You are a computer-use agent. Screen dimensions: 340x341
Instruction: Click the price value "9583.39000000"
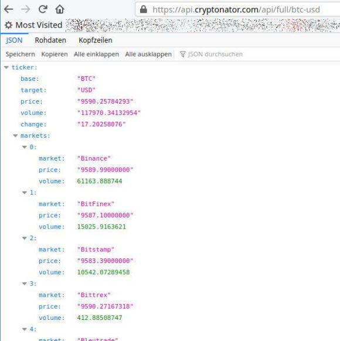pyautogui.click(x=106, y=261)
